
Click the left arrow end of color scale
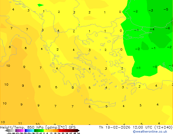[x=6, y=131]
